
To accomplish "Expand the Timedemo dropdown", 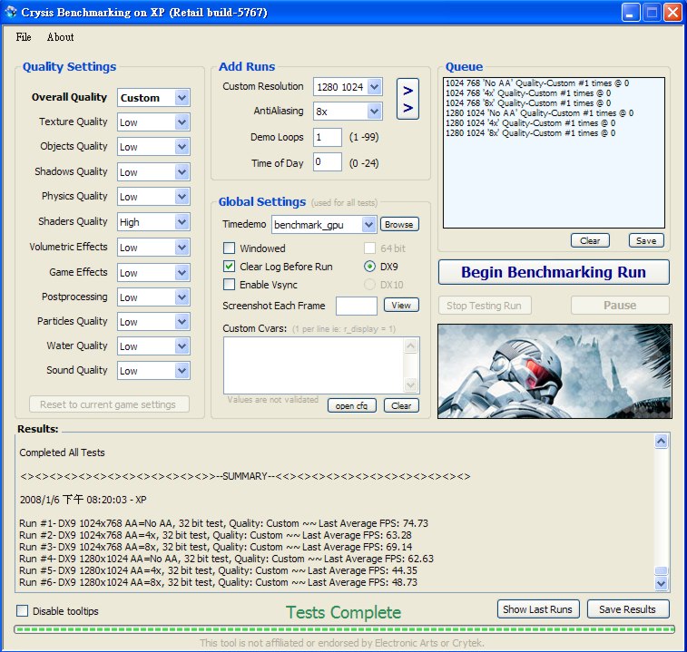I will (369, 225).
